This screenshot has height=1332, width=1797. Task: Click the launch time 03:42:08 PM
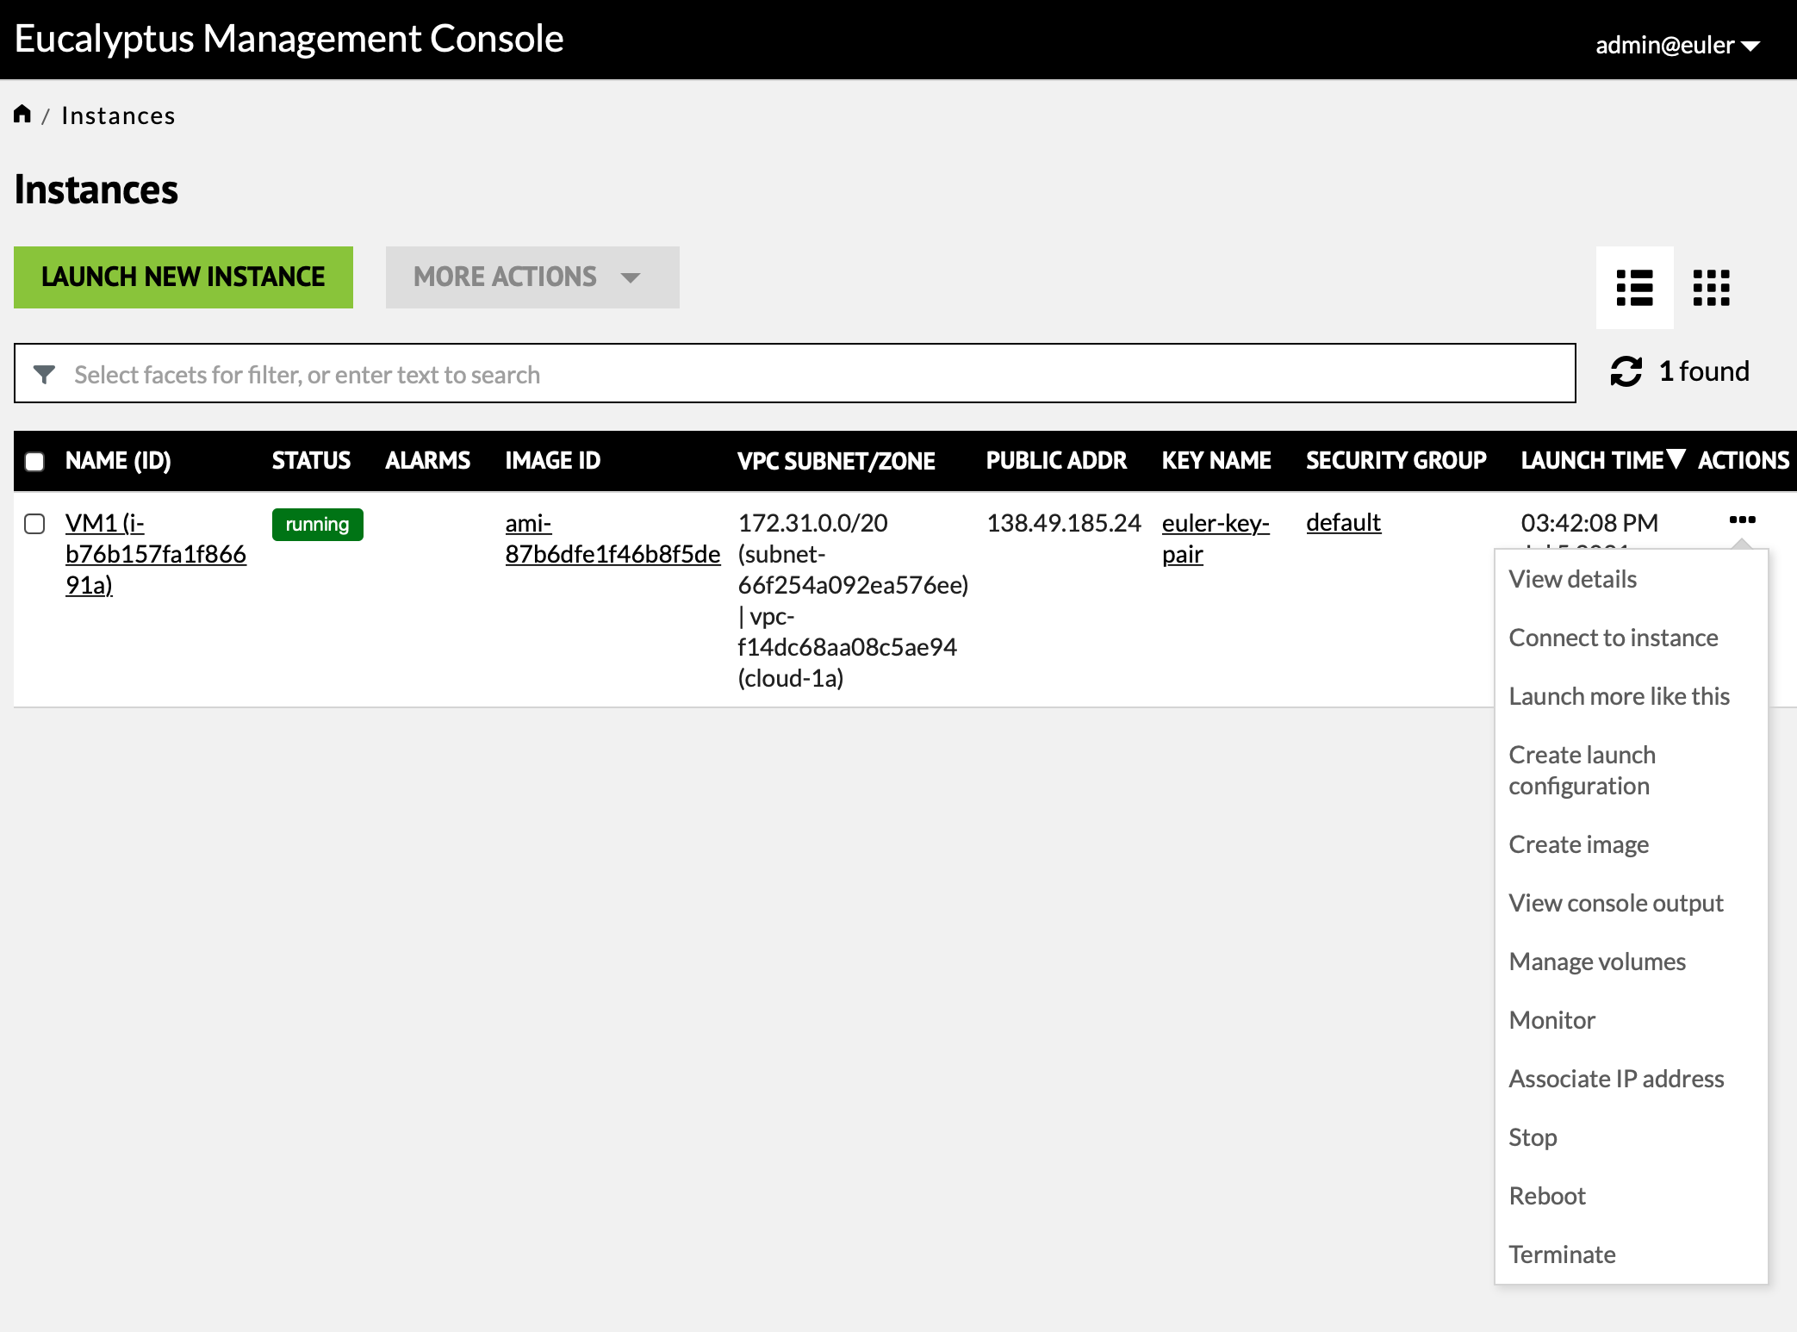point(1589,523)
